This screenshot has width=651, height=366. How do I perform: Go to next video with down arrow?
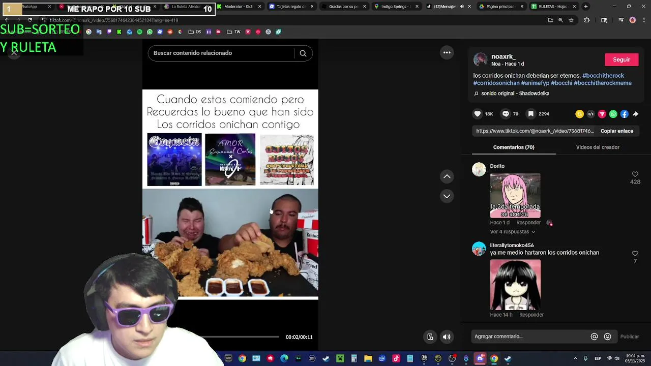coord(447,196)
